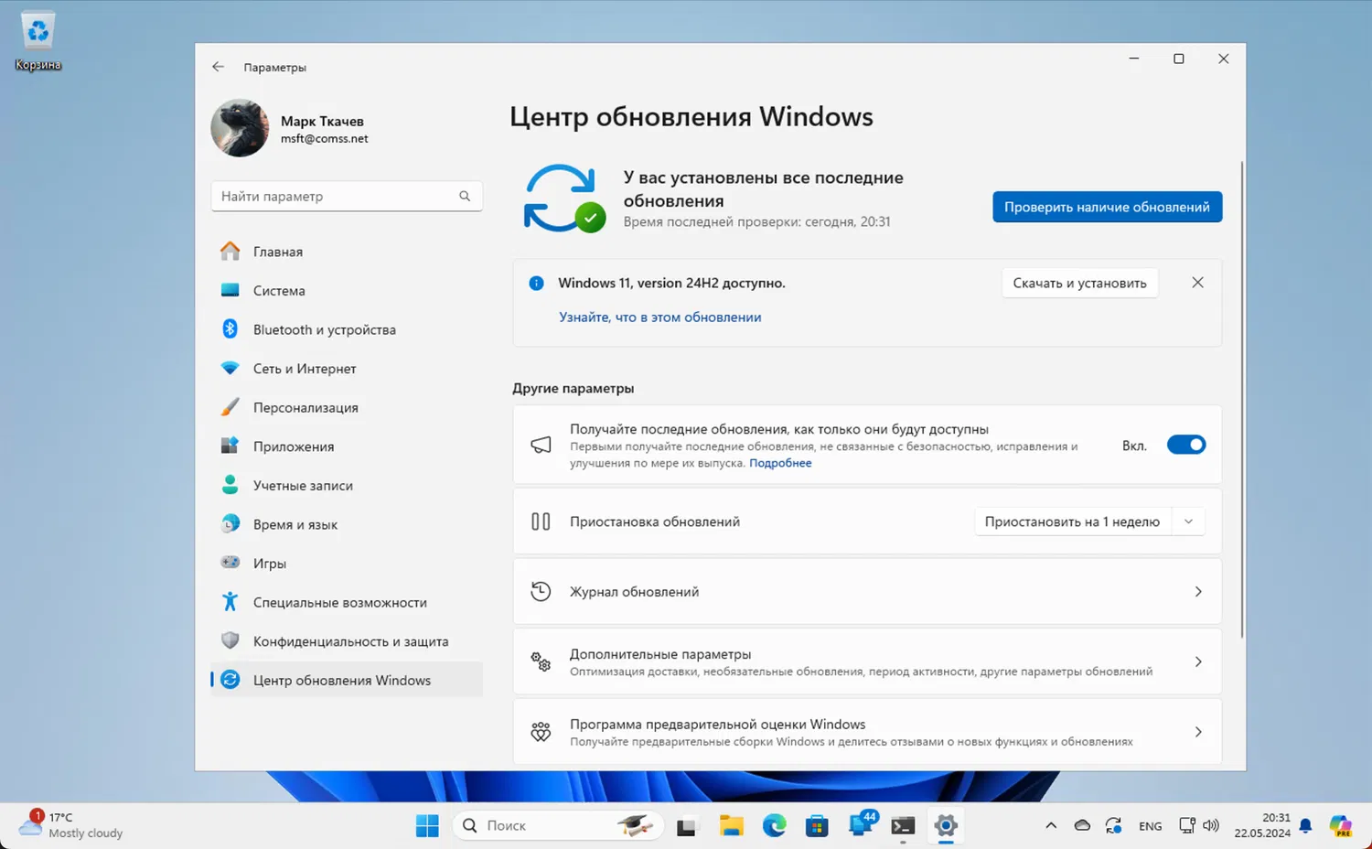Click the megaphone icon for latest updates
Image resolution: width=1372 pixels, height=849 pixels.
[541, 445]
